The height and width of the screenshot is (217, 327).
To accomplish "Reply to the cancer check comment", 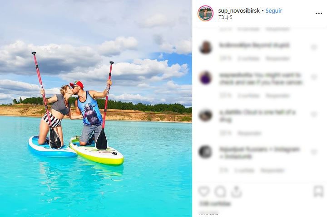I will point(278,96).
